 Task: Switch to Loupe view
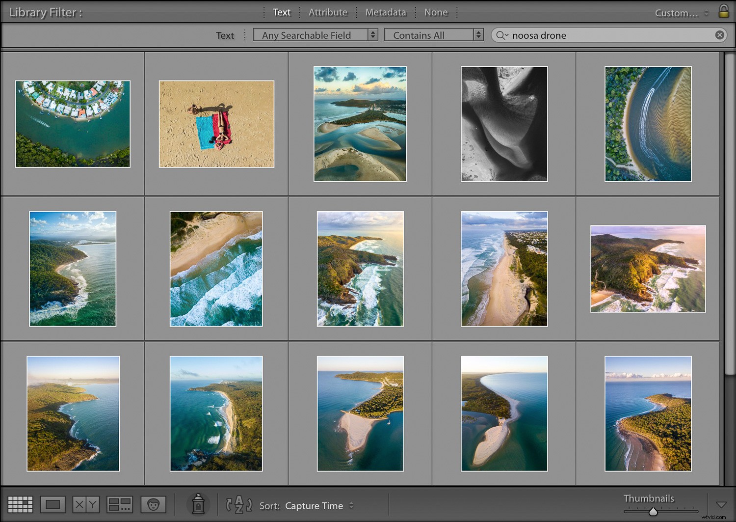point(53,504)
